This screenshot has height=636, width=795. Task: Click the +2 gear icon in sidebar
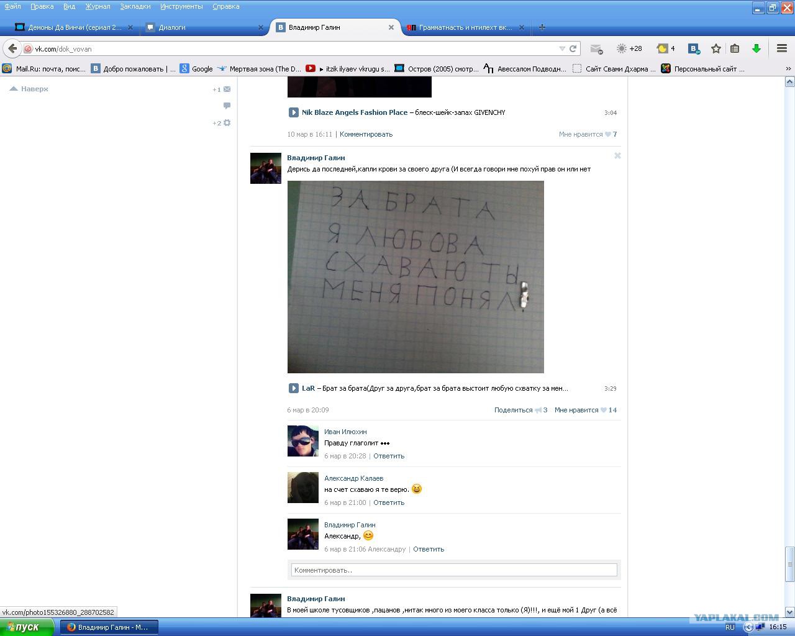[x=222, y=123]
